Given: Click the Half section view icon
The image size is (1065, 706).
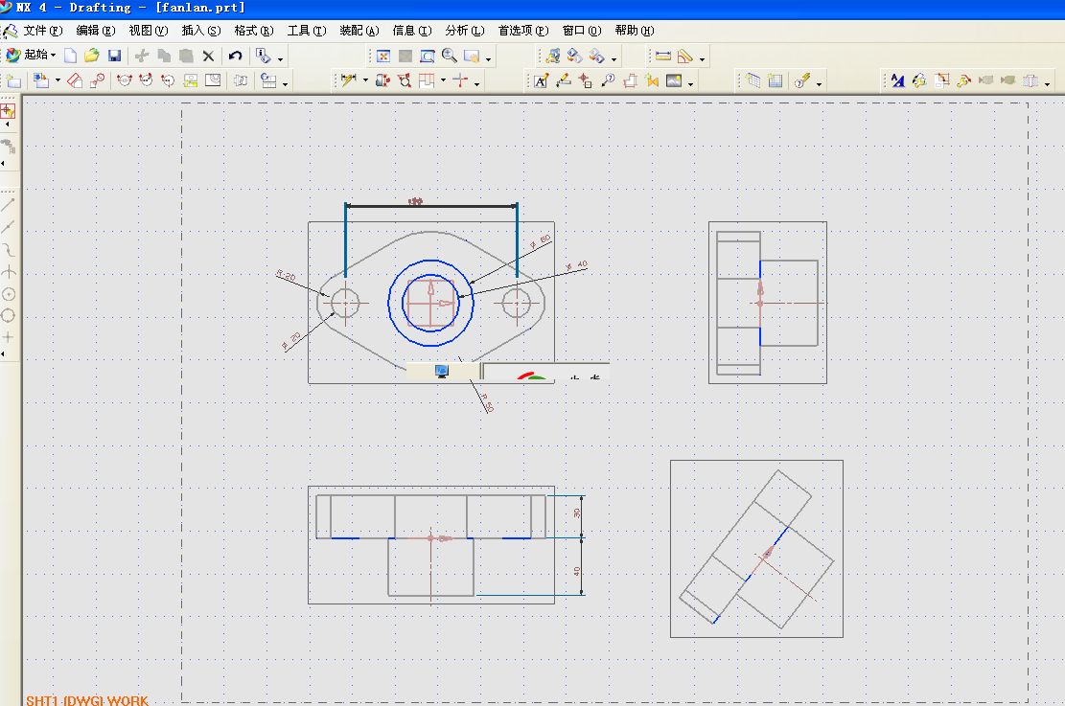Looking at the screenshot, I should pos(146,80).
